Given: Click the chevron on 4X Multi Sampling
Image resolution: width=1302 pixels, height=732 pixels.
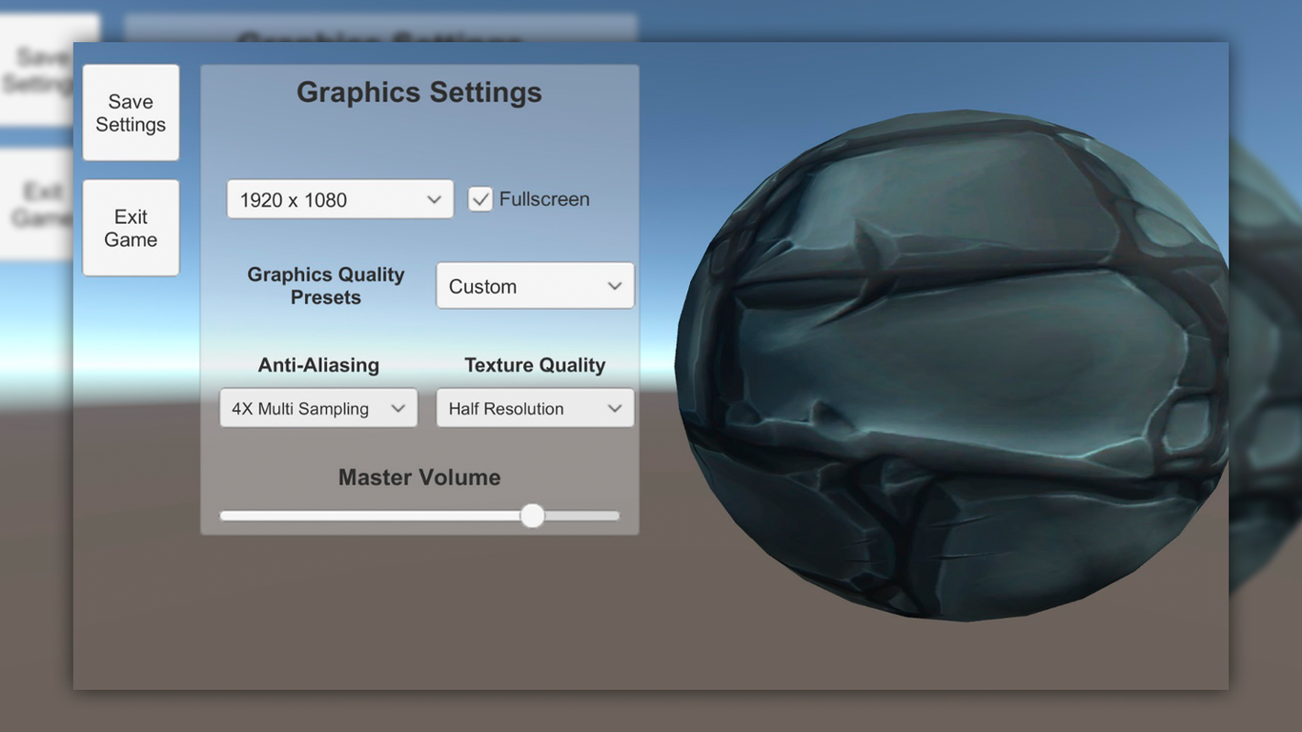Looking at the screenshot, I should [398, 409].
